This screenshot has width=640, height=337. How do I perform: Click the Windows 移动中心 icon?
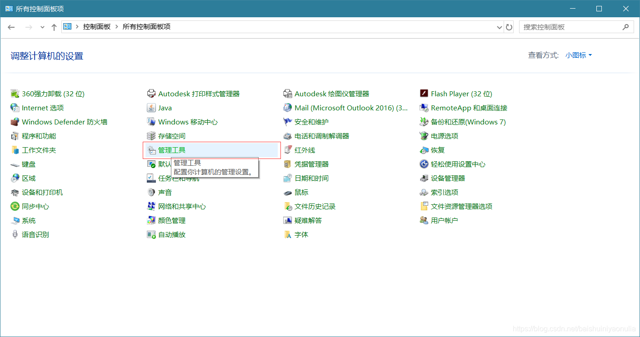click(151, 122)
